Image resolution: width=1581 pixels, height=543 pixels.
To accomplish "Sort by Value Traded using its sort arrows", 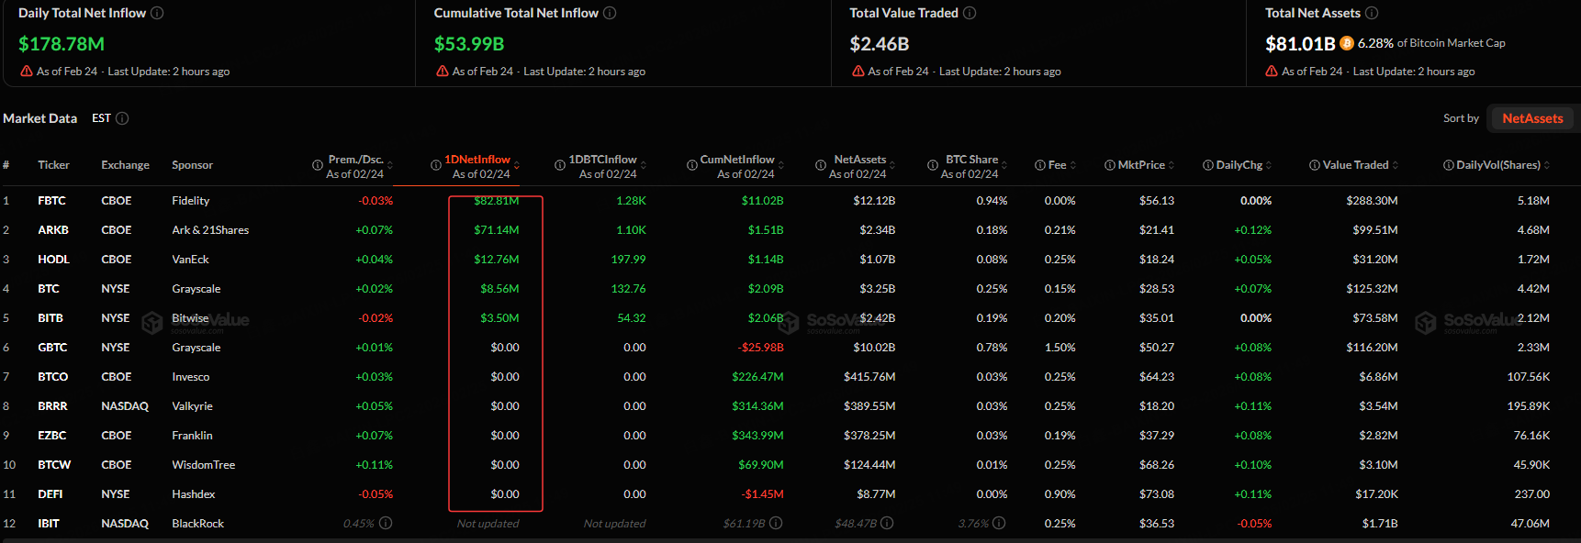I will pyautogui.click(x=1396, y=165).
